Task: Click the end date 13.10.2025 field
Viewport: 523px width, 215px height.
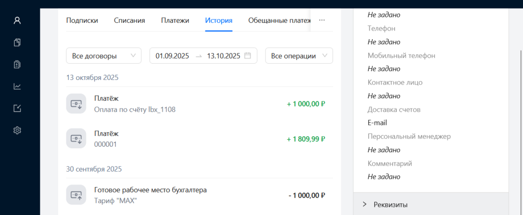Action: coord(223,56)
